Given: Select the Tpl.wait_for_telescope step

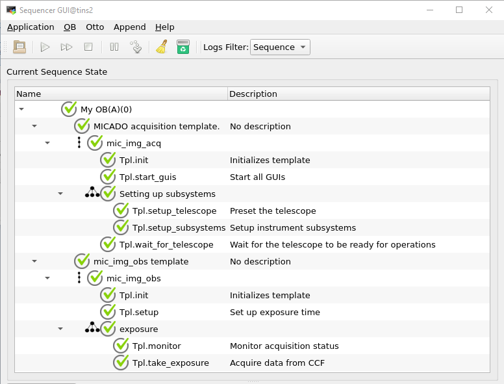Looking at the screenshot, I should [x=166, y=244].
